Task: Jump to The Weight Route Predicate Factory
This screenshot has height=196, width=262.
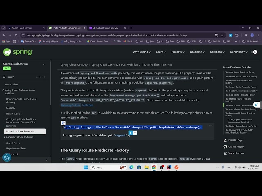Action: [x=241, y=126]
